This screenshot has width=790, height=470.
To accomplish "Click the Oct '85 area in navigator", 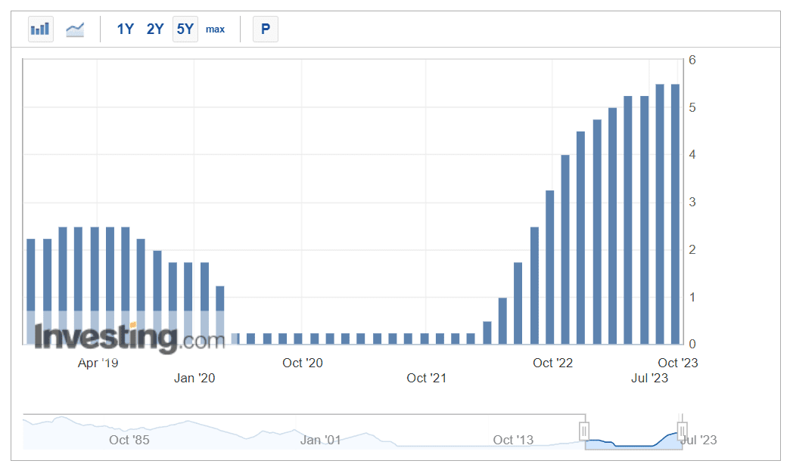I will point(129,440).
